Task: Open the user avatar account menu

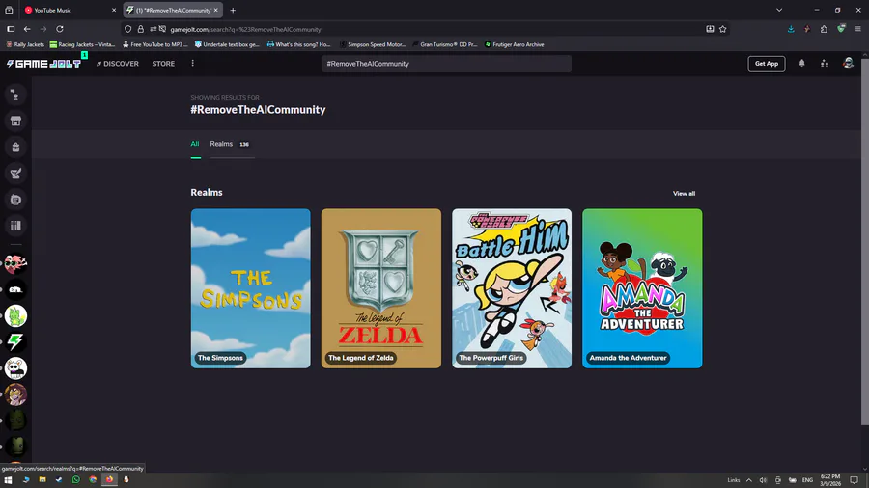Action: (848, 63)
